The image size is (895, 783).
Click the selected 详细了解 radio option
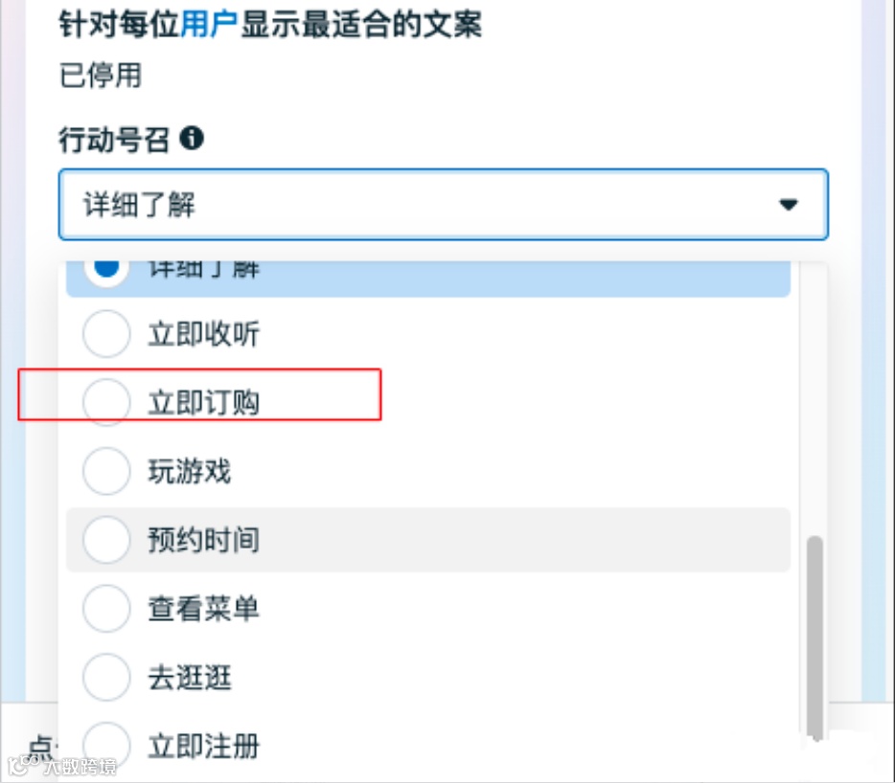(106, 269)
